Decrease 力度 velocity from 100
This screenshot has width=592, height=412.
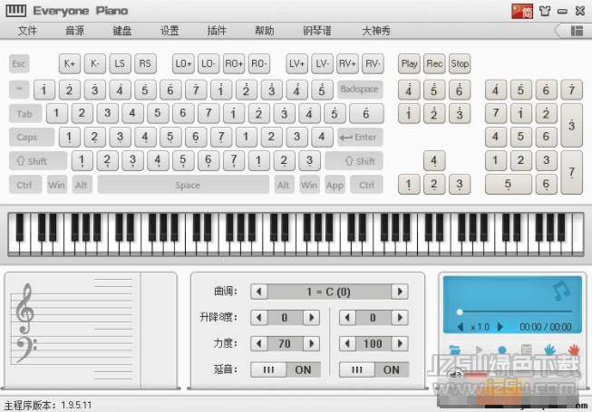pos(347,343)
